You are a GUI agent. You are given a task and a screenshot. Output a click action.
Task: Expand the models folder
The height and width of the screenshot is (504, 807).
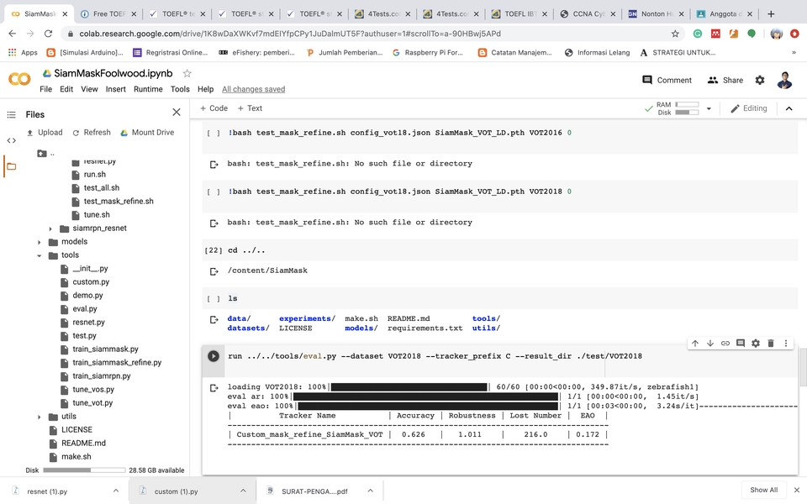point(40,242)
